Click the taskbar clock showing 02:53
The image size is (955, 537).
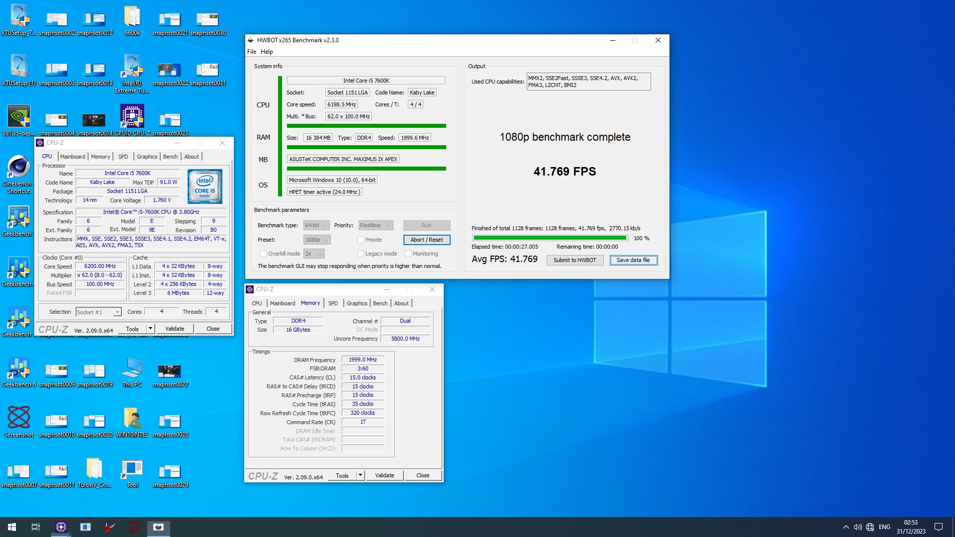click(x=911, y=527)
